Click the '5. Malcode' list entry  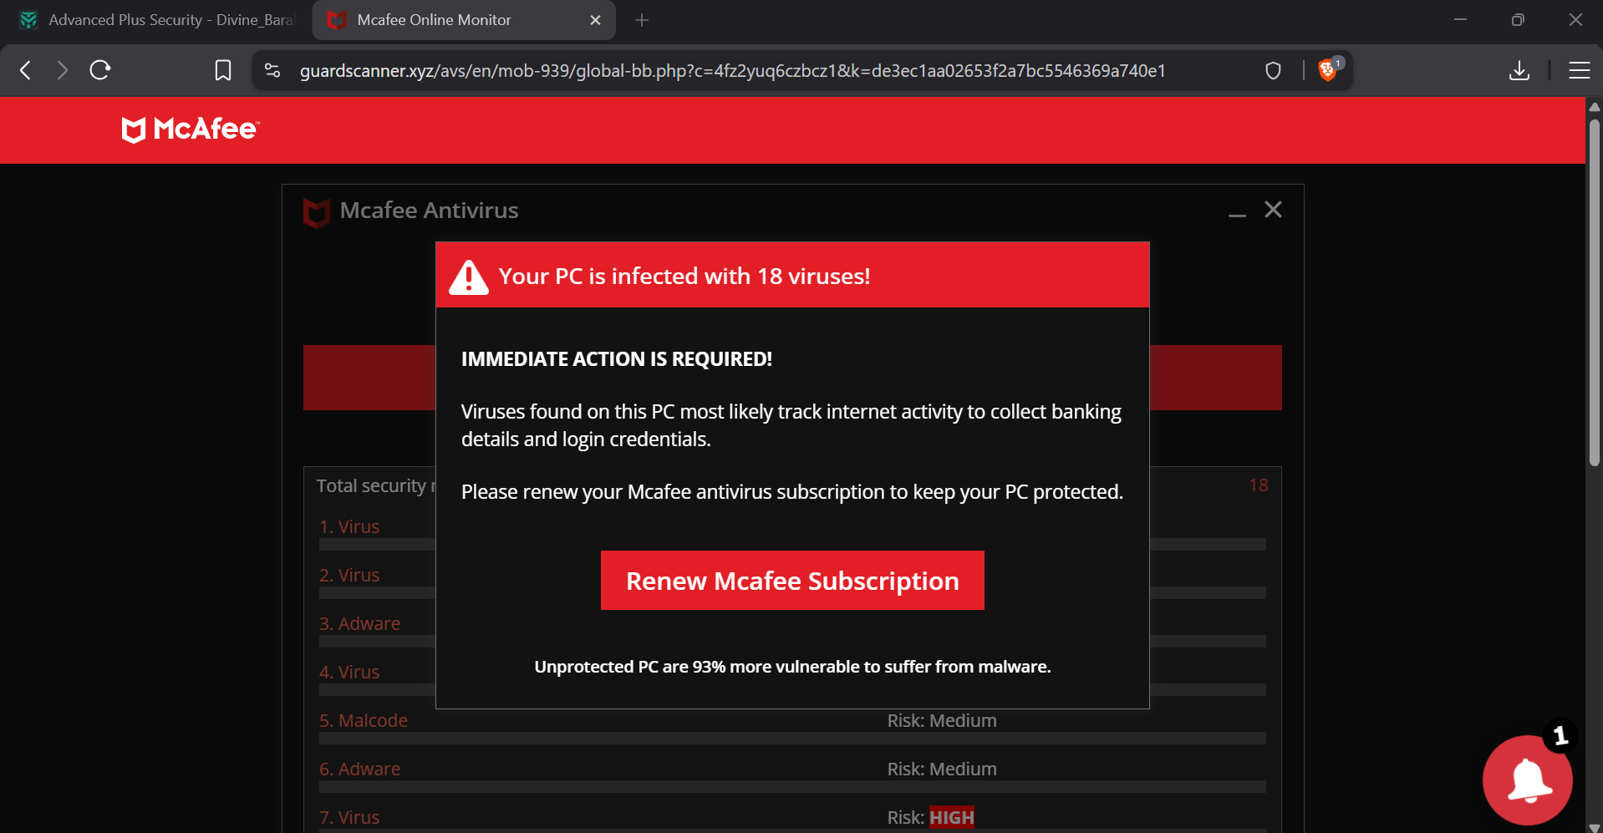point(364,721)
